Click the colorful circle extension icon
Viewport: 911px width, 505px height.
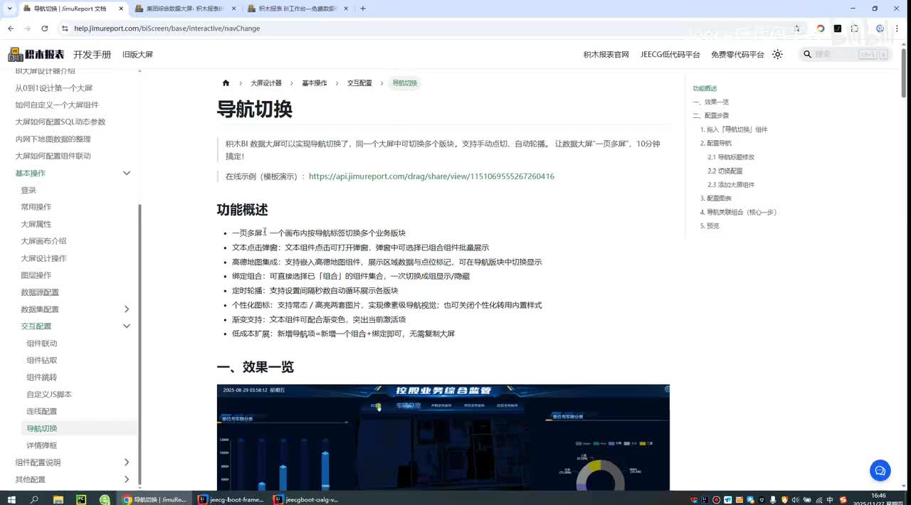pos(821,28)
